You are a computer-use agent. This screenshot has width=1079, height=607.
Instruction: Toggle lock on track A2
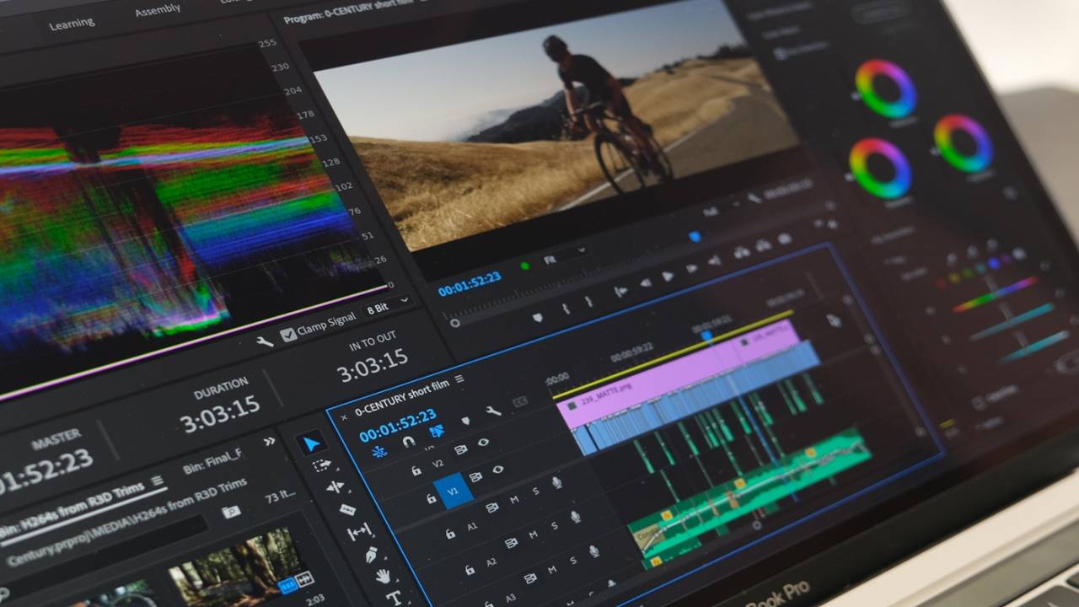coord(470,570)
